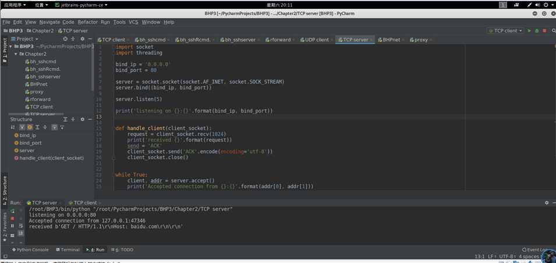Open the Terminal tool window

point(68,250)
